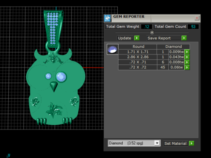Click the green arrow next to Update
Image resolution: width=211 pixels, height=158 pixels.
point(137,38)
